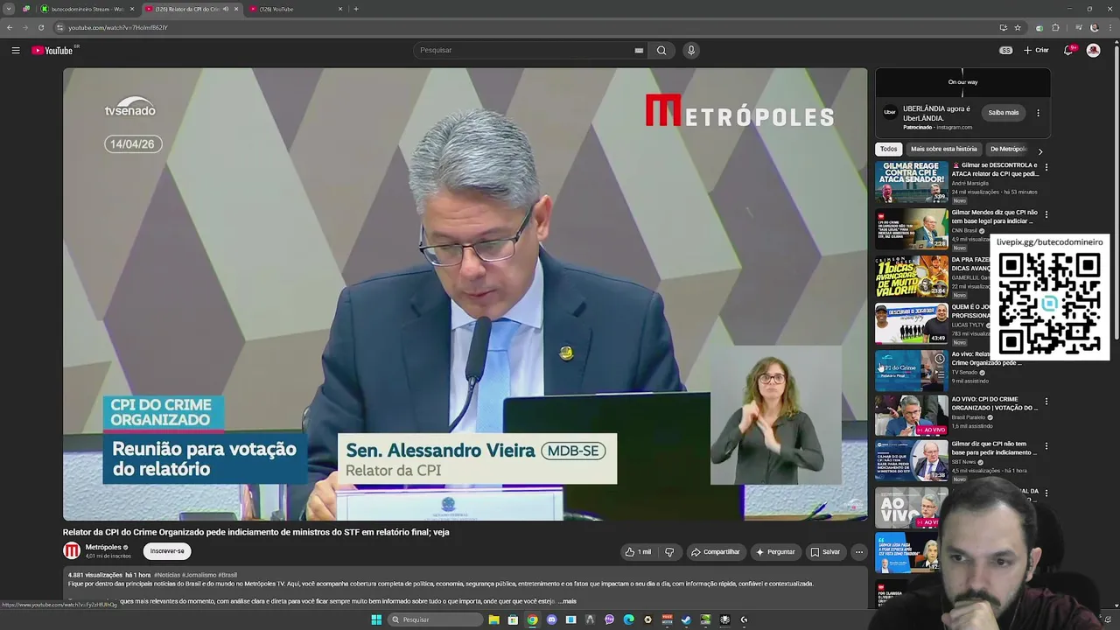
Task: Open the YouTube hamburger guide menu
Action: [16, 50]
